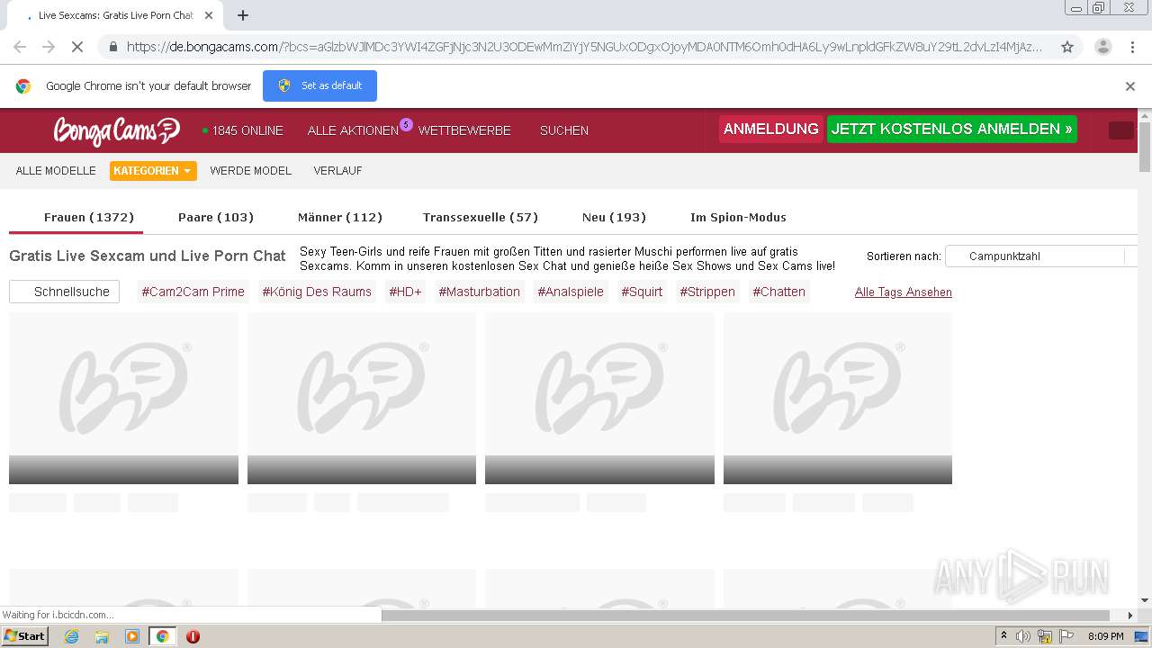Select the #Cam2Cam Prime tag
This screenshot has width=1152, height=648.
pos(193,292)
